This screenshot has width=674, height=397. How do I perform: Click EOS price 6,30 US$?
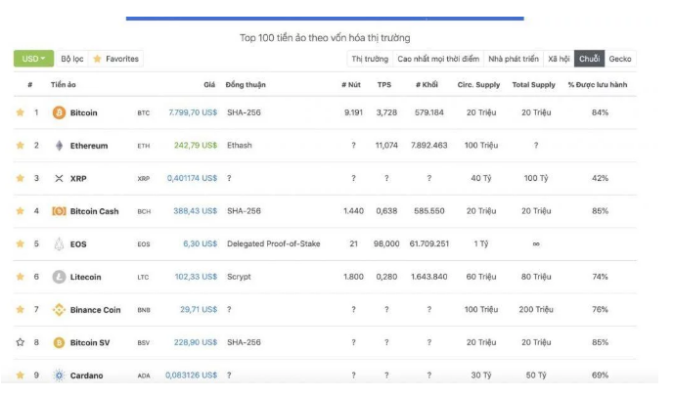tap(200, 243)
